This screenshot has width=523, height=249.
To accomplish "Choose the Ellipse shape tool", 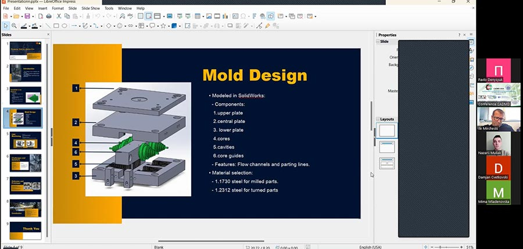I will pyautogui.click(x=65, y=26).
